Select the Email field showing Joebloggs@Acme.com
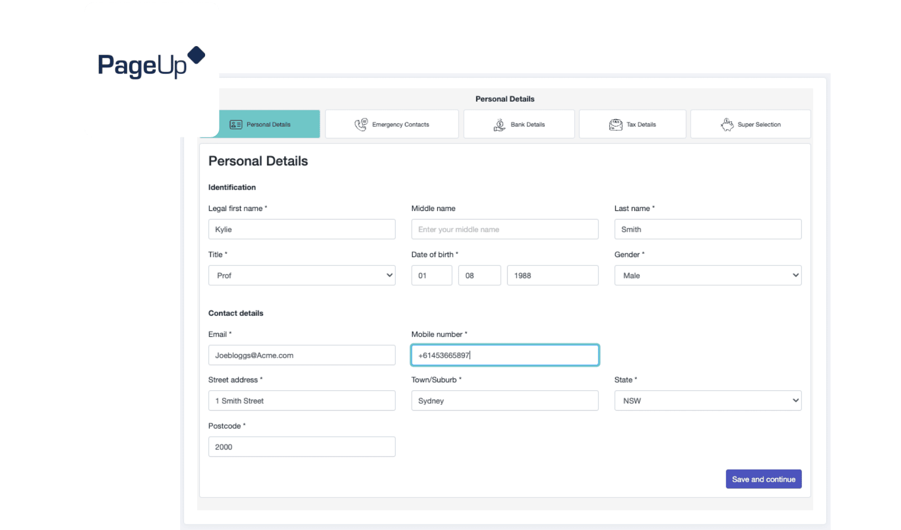This screenshot has width=901, height=530. coord(302,355)
